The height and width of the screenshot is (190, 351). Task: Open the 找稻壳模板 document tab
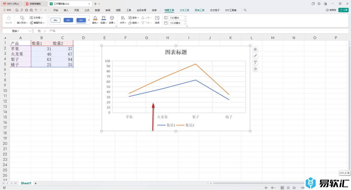pyautogui.click(x=35, y=4)
